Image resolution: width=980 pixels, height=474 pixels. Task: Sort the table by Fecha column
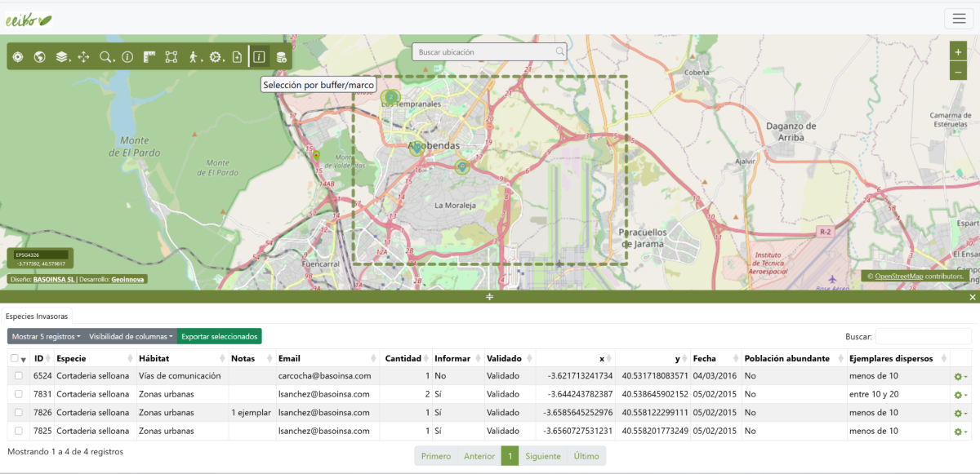pyautogui.click(x=715, y=358)
